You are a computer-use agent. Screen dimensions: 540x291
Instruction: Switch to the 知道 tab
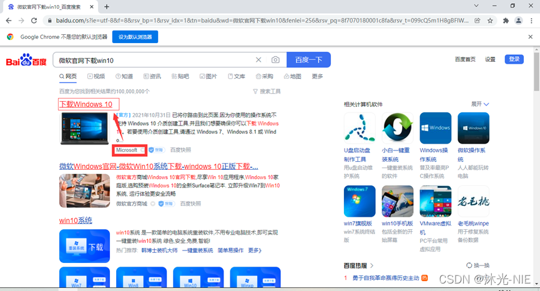[x=124, y=76]
